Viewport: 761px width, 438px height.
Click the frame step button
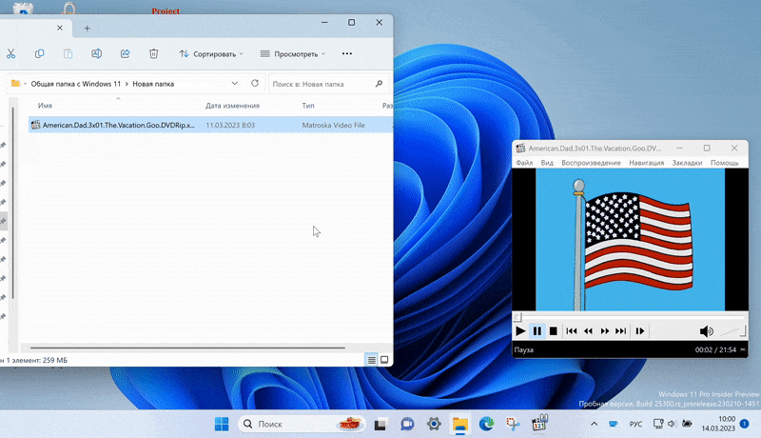tap(640, 331)
